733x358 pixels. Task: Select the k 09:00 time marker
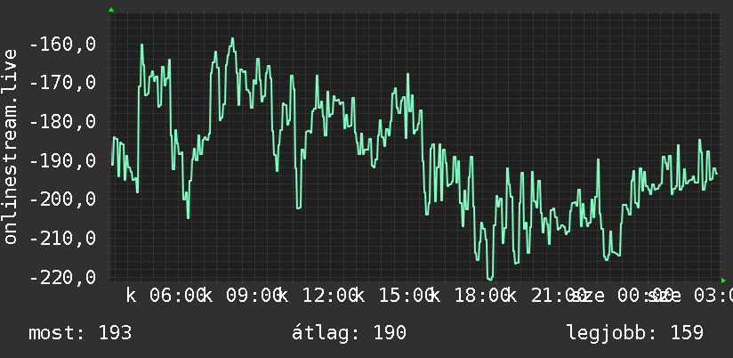[241, 296]
